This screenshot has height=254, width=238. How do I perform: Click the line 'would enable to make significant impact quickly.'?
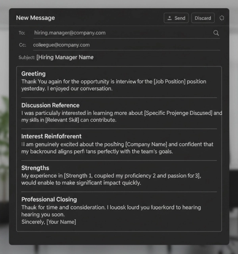pos(81,183)
